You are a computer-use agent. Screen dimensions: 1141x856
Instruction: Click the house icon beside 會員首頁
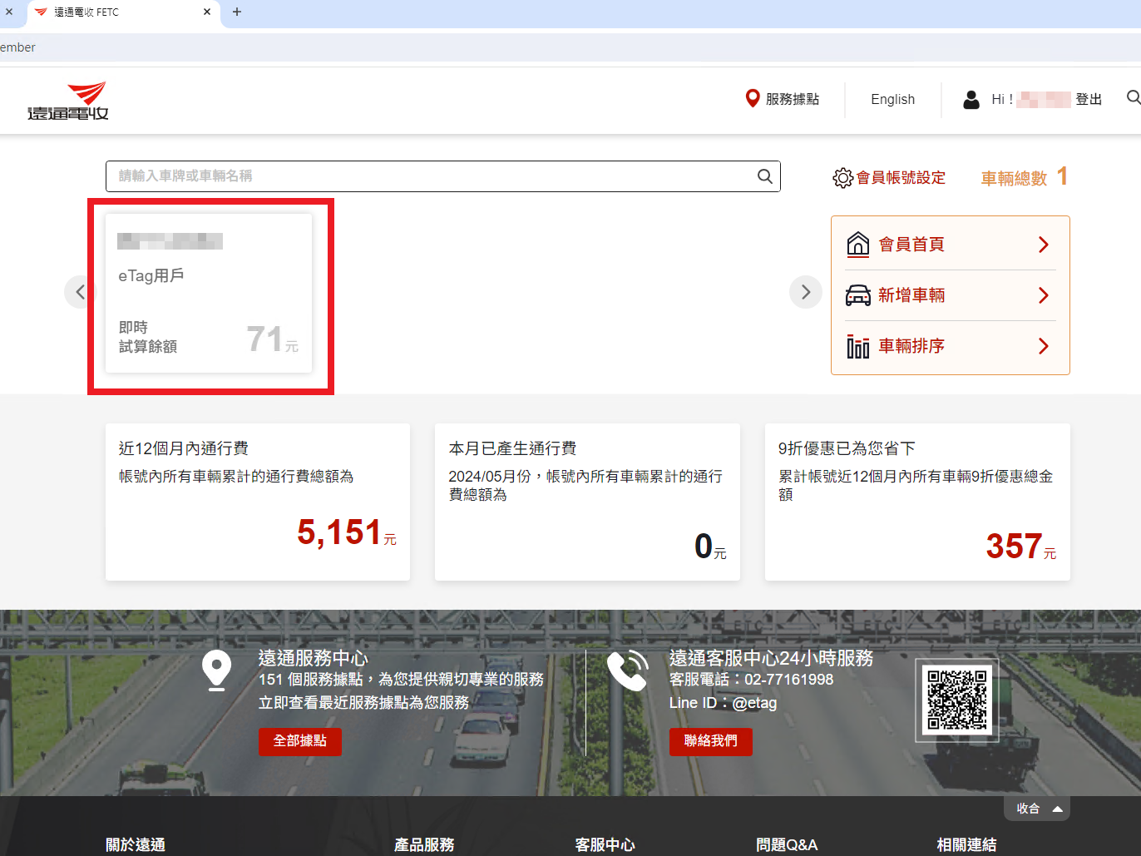857,245
